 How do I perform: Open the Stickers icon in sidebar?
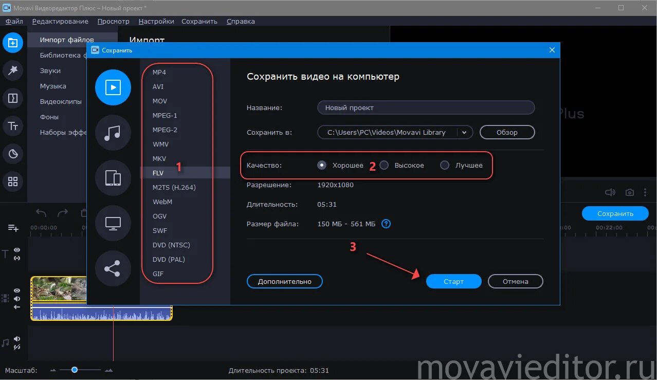click(x=13, y=154)
